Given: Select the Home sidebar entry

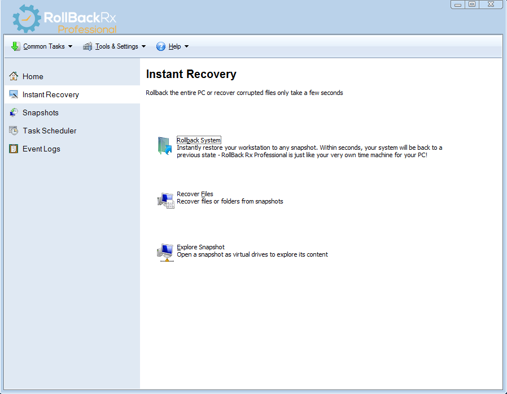Looking at the screenshot, I should tap(32, 76).
